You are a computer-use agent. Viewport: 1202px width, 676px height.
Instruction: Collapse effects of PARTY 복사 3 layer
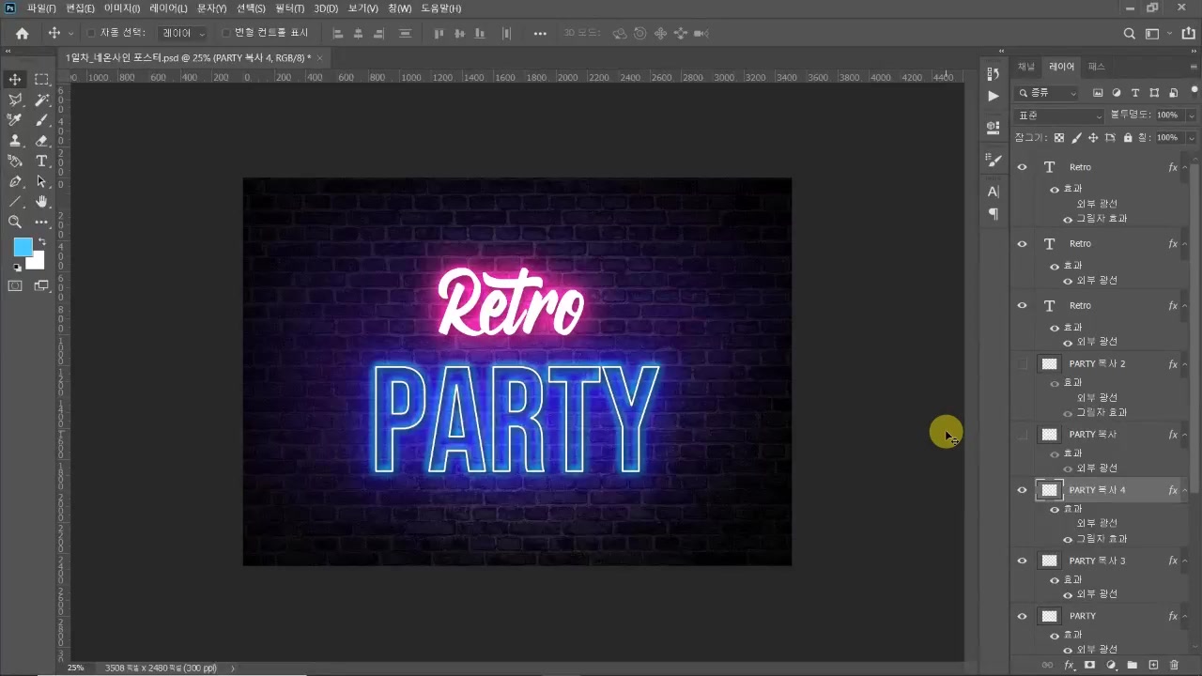[1185, 561]
